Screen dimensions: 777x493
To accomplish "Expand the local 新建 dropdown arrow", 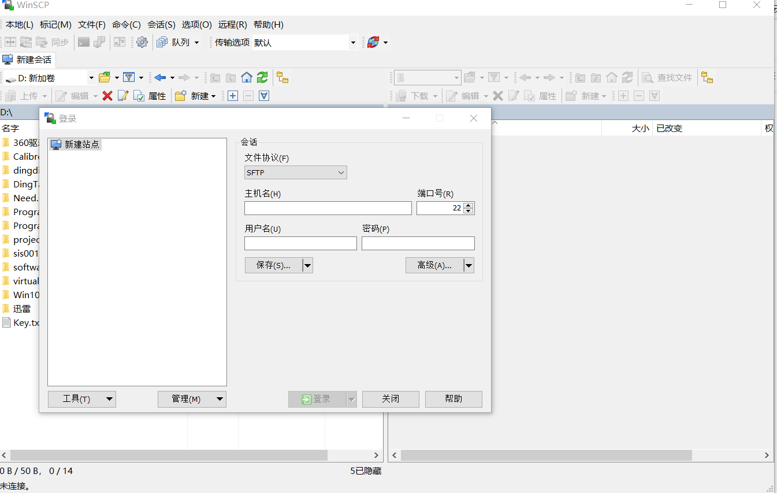I will [x=213, y=96].
